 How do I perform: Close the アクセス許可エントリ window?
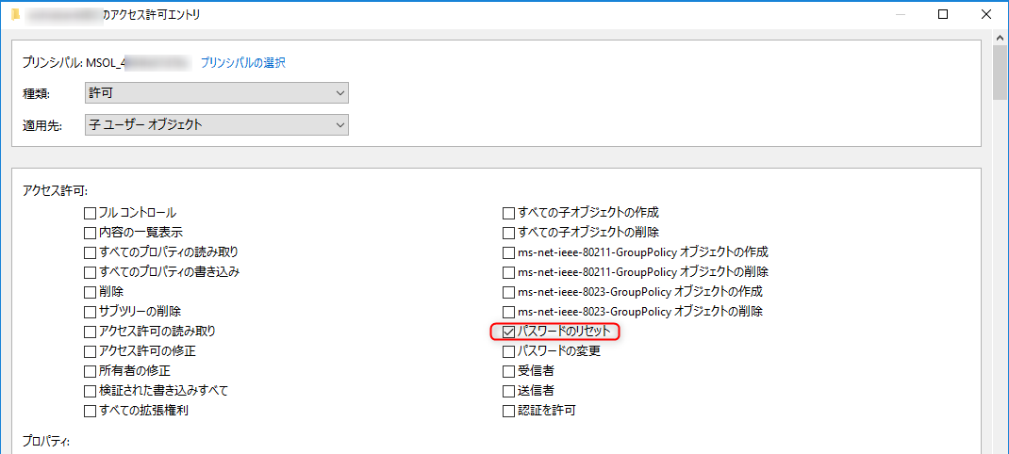[x=985, y=15]
